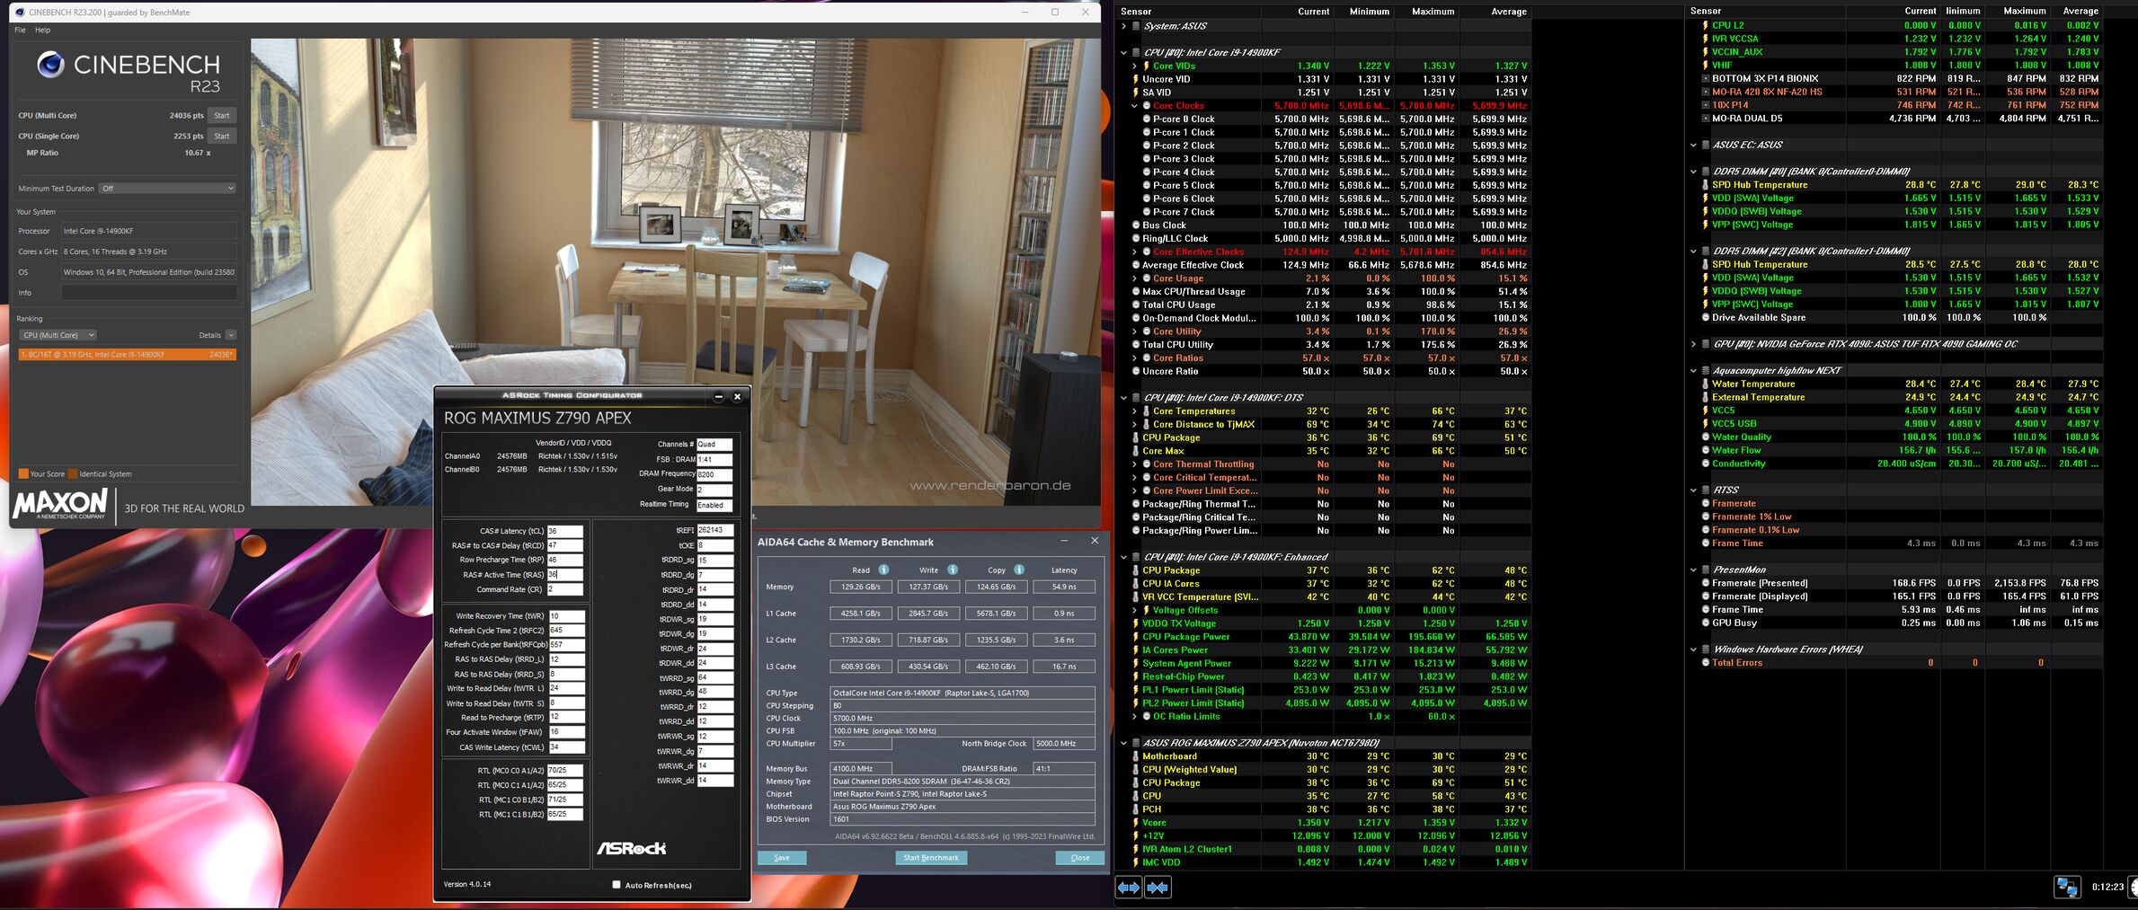The width and height of the screenshot is (2138, 910).
Task: Click the Copy info icon in AIDA64
Action: (1019, 570)
